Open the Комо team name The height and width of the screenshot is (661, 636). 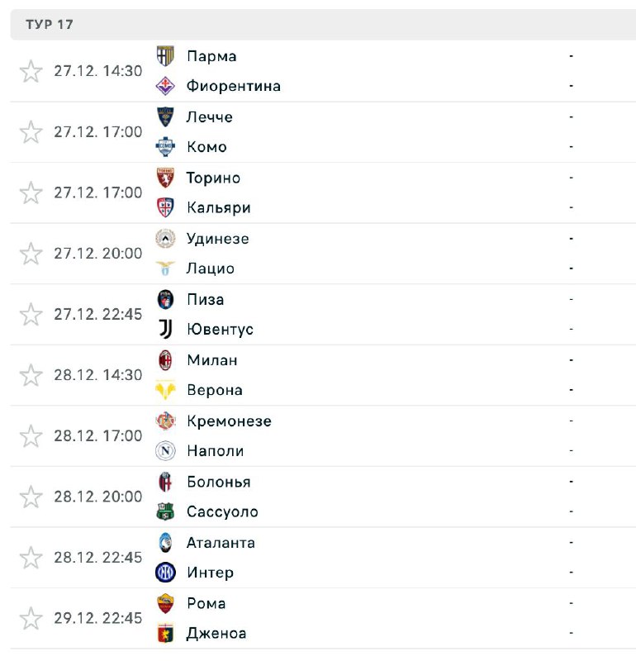coord(206,147)
